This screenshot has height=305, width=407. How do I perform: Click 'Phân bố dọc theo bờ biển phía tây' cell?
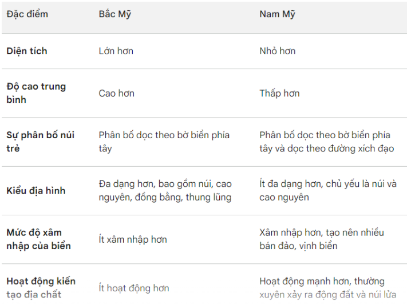[x=164, y=142]
